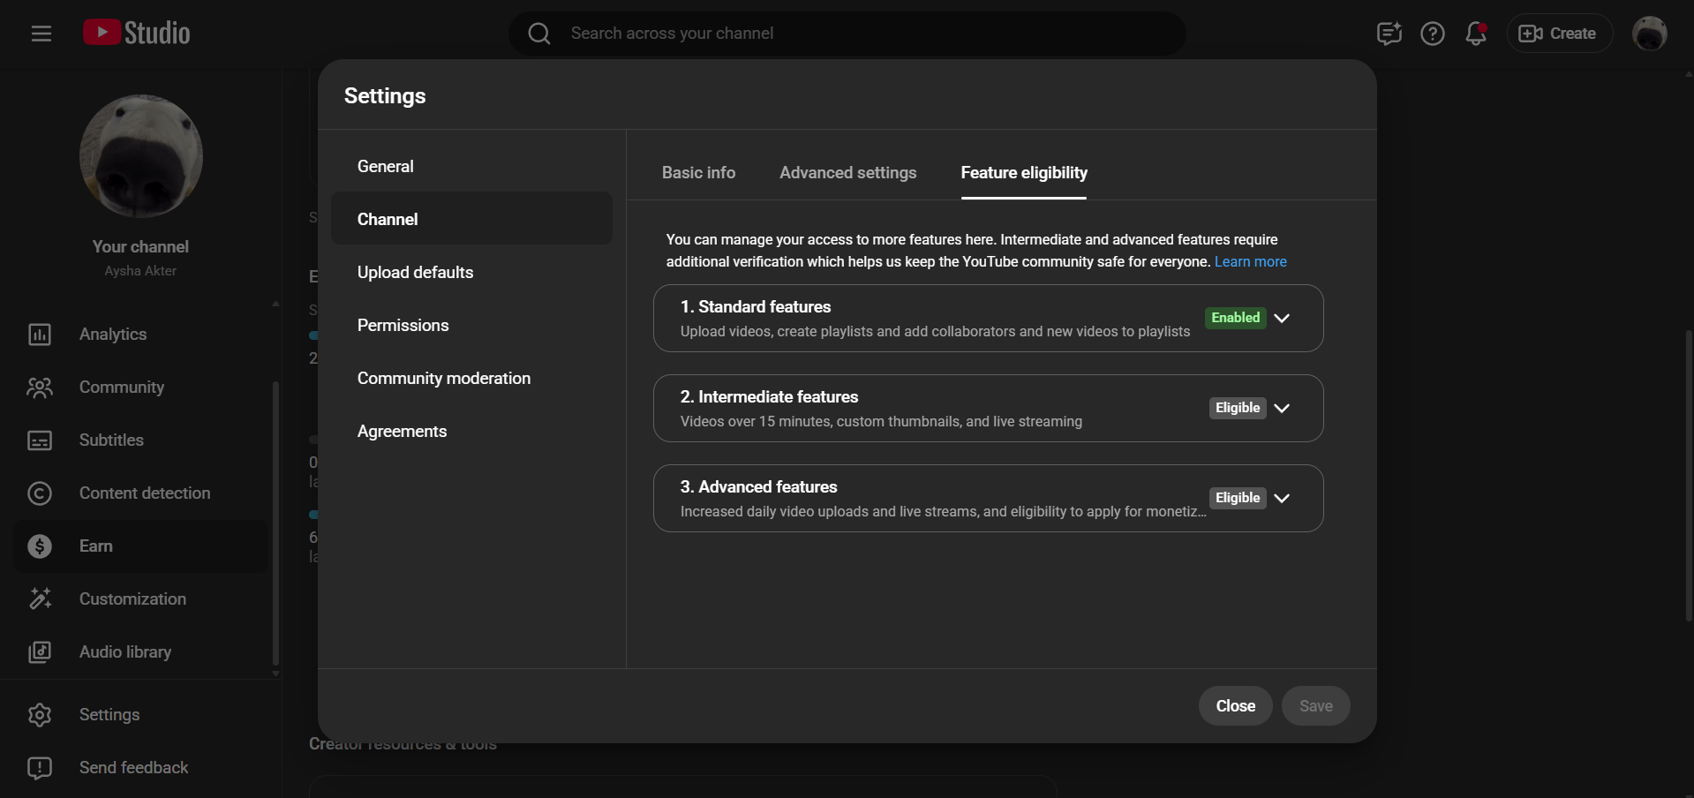Viewport: 1694px width, 798px height.
Task: Open the hamburger navigation menu
Action: click(41, 34)
